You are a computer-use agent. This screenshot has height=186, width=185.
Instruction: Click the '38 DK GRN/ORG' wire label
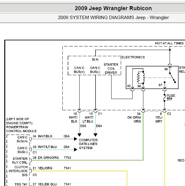[x=46, y=158]
